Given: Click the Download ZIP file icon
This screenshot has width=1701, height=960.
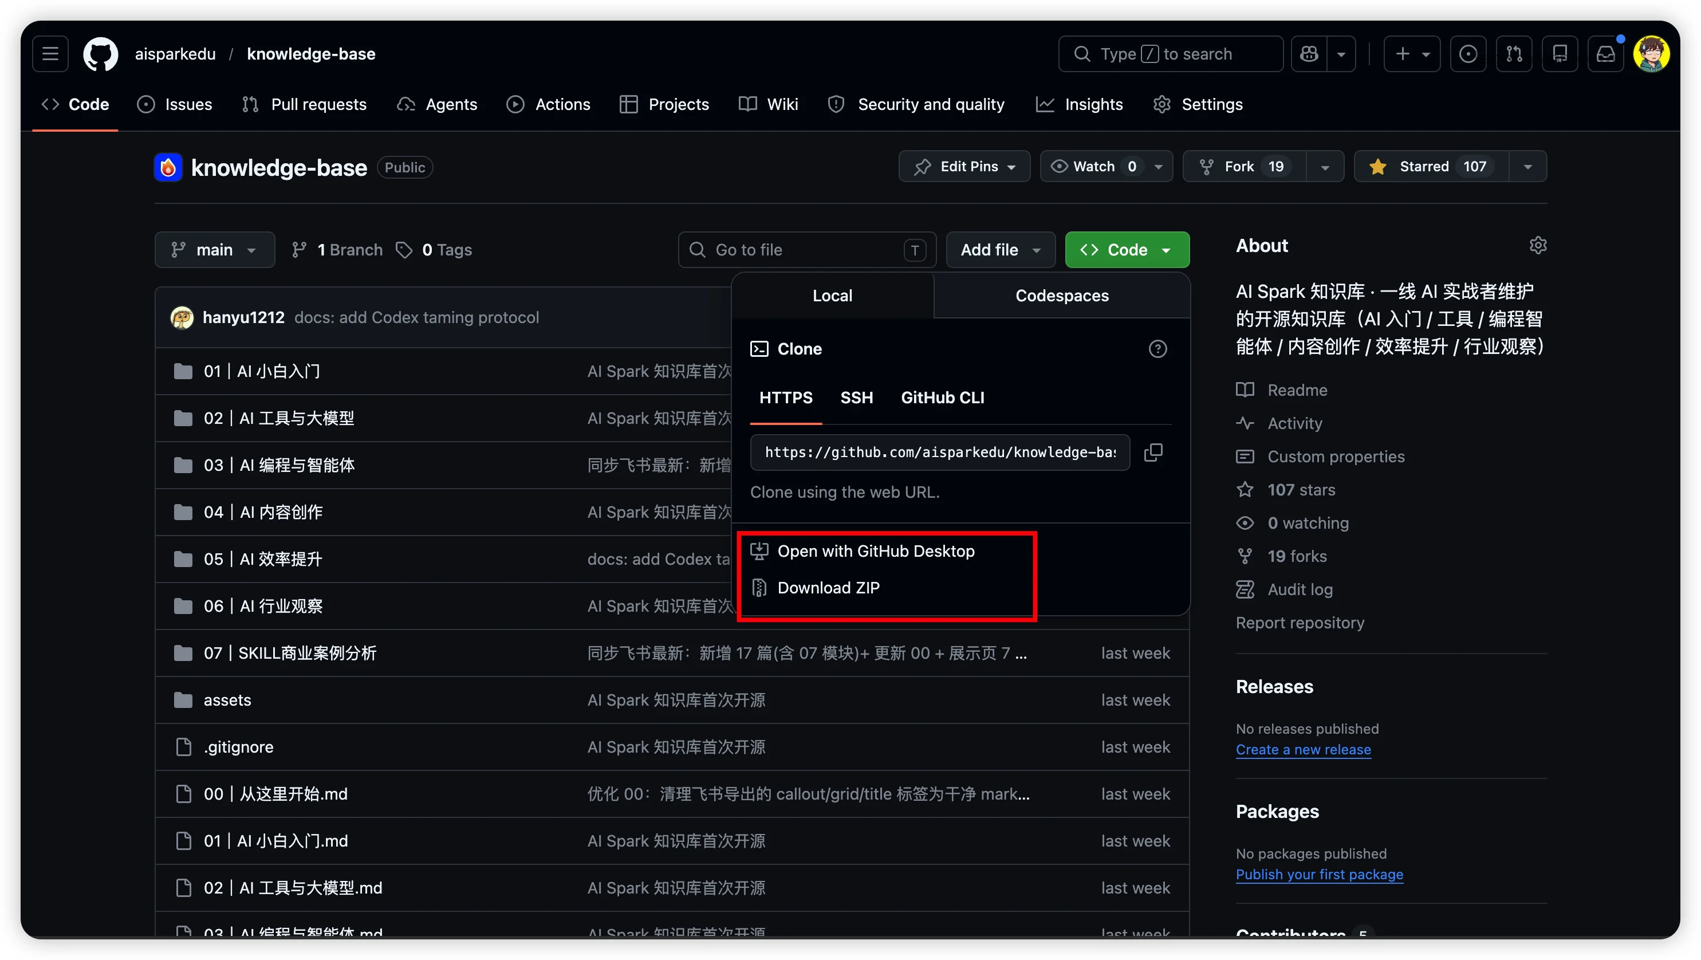Looking at the screenshot, I should click(759, 588).
